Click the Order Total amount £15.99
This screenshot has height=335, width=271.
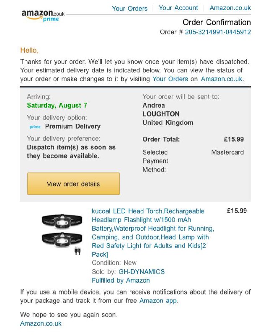[234, 139]
